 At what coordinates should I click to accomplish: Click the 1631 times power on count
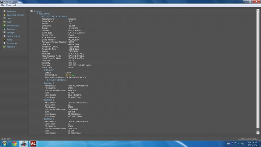74,47
